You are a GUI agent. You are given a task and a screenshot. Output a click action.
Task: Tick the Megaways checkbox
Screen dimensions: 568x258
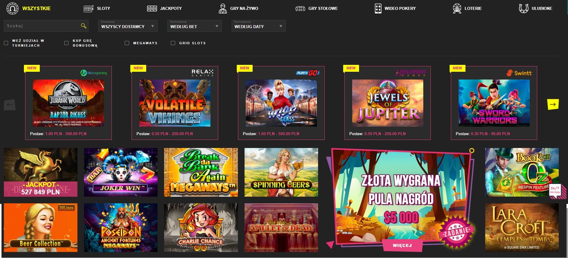click(127, 43)
